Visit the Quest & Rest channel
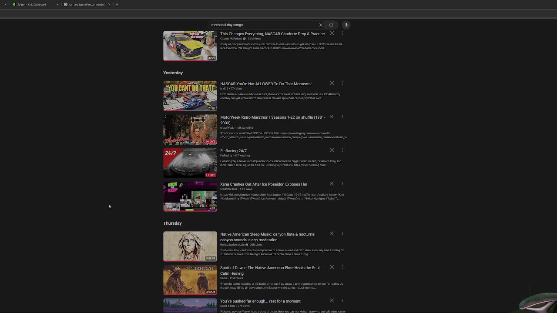 228,306
